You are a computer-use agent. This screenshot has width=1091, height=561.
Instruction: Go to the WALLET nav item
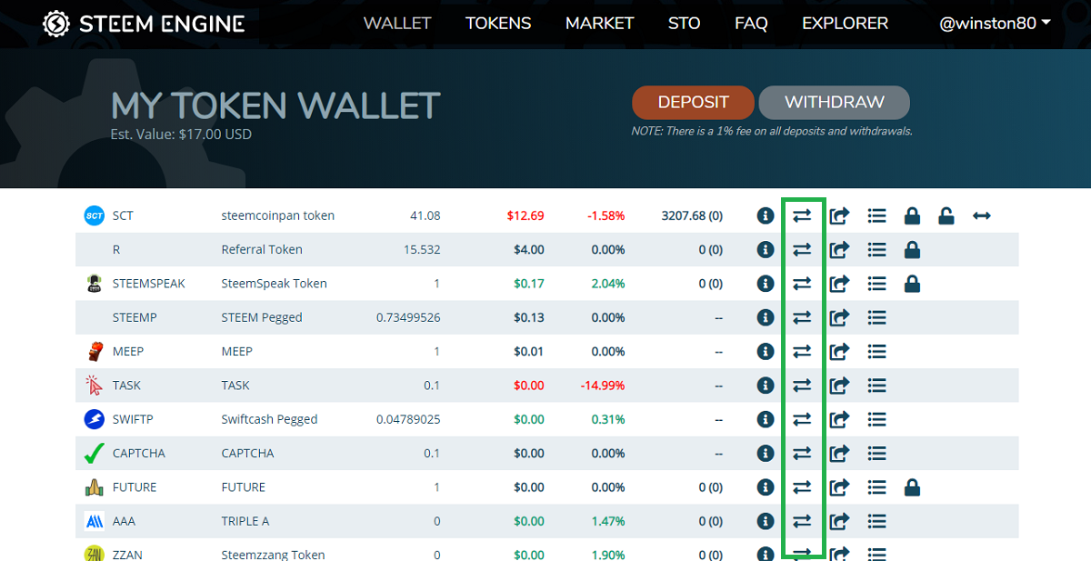(x=397, y=24)
